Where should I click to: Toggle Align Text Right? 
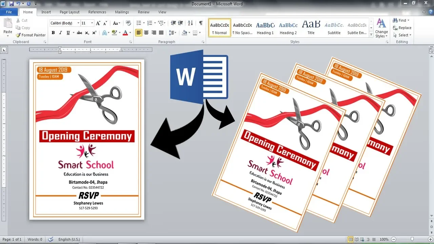(x=154, y=33)
